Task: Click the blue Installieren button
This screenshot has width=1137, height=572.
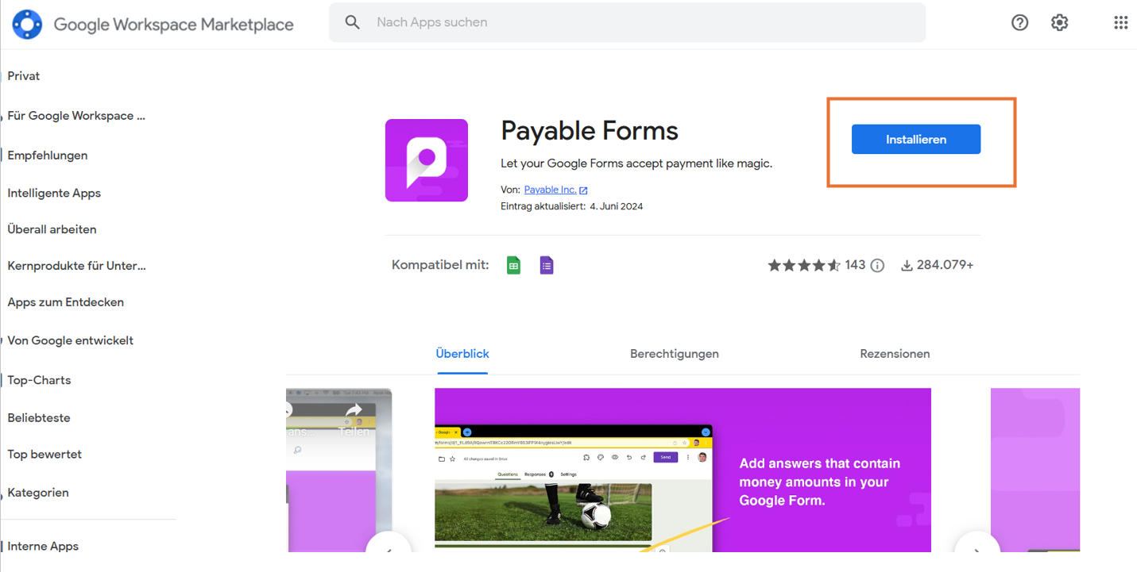Action: [x=916, y=140]
